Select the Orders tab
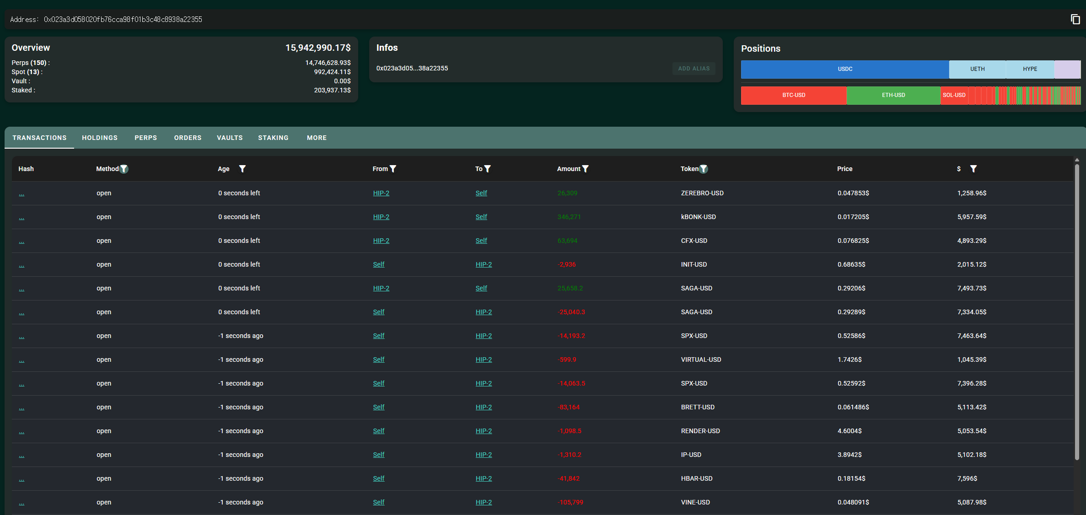This screenshot has height=515, width=1086. (x=188, y=138)
